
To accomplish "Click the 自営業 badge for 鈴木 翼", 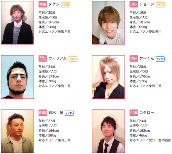I will pos(43,113).
